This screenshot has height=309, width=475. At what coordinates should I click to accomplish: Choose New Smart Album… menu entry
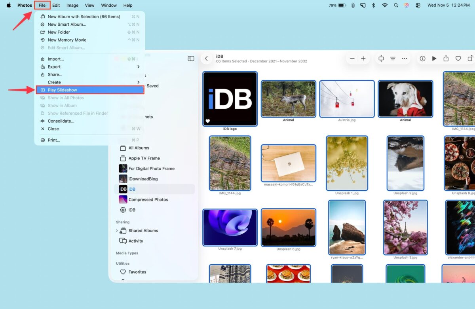coord(90,25)
